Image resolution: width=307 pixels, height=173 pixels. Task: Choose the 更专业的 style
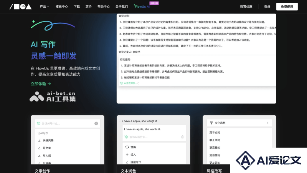point(215,132)
